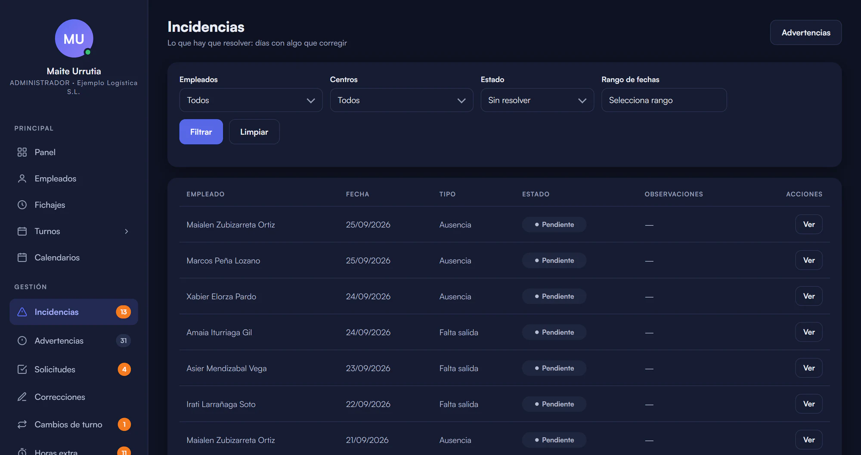Viewport: 861px width, 455px height.
Task: Select the Fichajes clock icon
Action: click(22, 205)
